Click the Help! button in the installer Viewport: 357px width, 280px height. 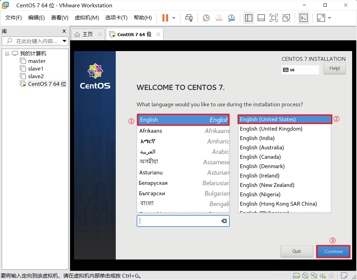point(334,68)
